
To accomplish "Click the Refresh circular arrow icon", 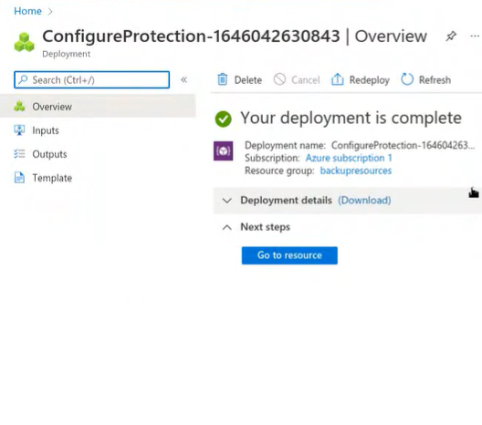I will coord(407,79).
